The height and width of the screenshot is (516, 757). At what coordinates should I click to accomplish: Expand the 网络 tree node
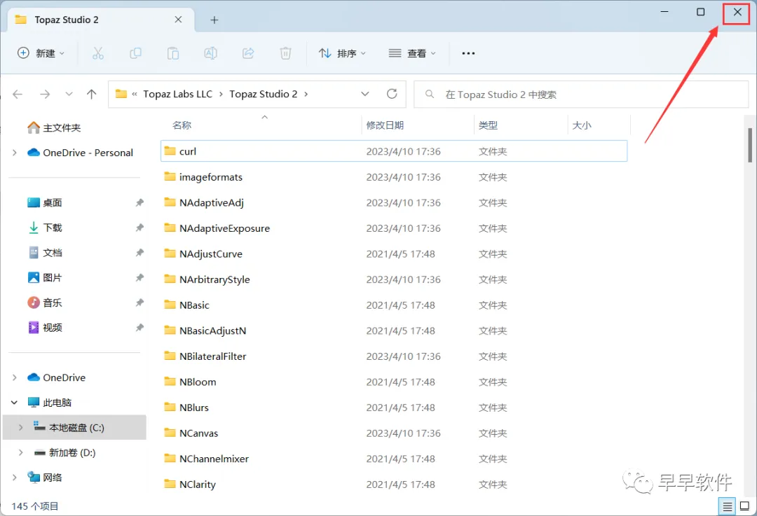tap(15, 478)
